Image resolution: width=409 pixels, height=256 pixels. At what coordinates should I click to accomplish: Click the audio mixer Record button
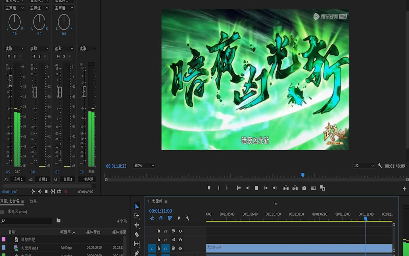coord(66,192)
